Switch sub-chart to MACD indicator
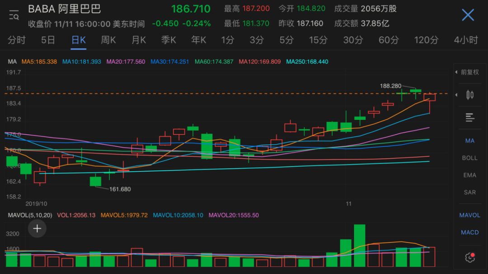The width and height of the screenshot is (488, 274). pos(469,233)
